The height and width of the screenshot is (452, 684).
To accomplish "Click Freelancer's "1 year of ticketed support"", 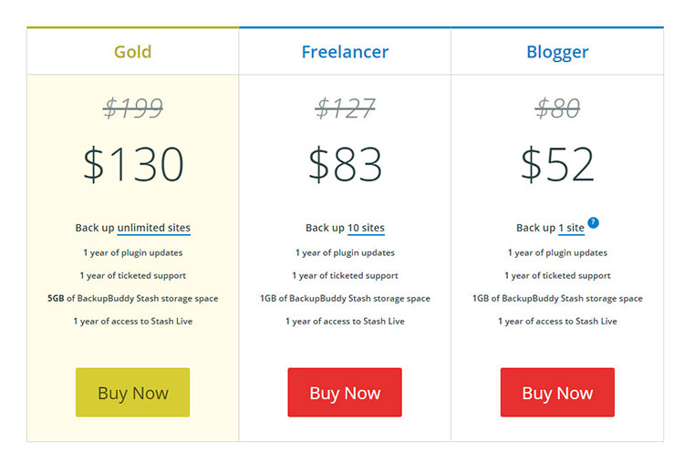I will click(345, 275).
